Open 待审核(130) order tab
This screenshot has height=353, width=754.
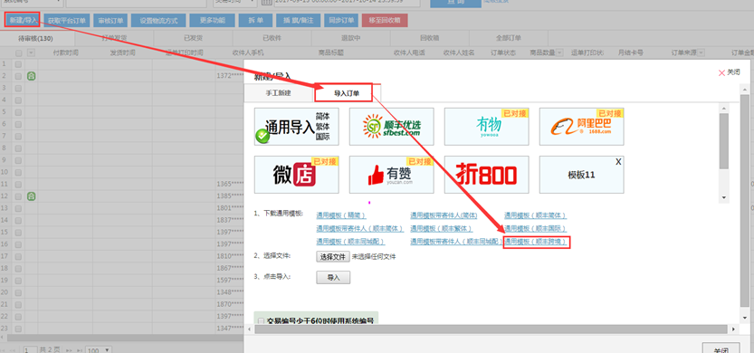click(35, 39)
